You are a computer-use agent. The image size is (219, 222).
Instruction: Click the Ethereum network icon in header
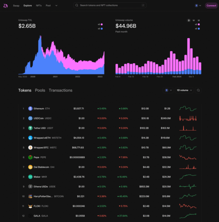[x=196, y=6]
